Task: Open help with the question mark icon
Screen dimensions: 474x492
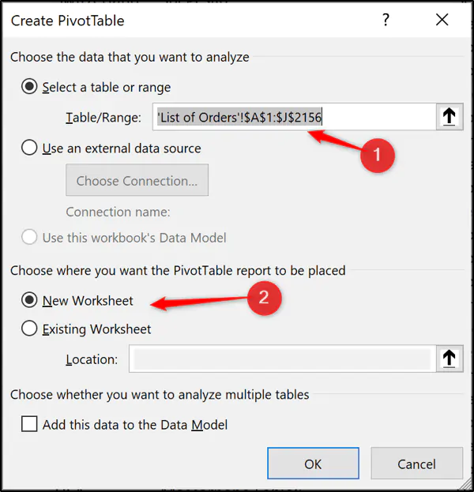Action: (x=386, y=20)
